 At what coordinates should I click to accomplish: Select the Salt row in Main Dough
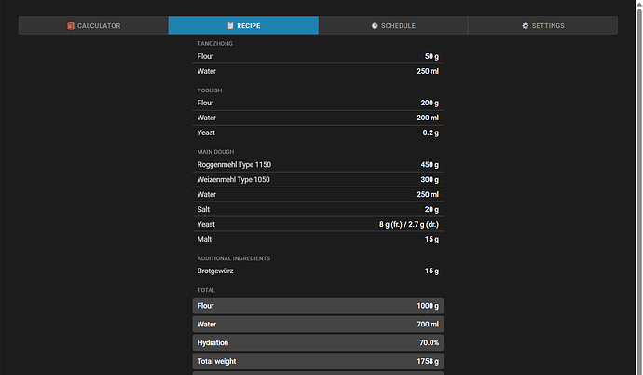[317, 210]
